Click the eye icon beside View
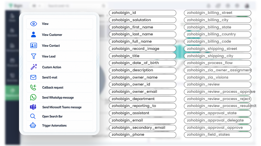 (34, 24)
